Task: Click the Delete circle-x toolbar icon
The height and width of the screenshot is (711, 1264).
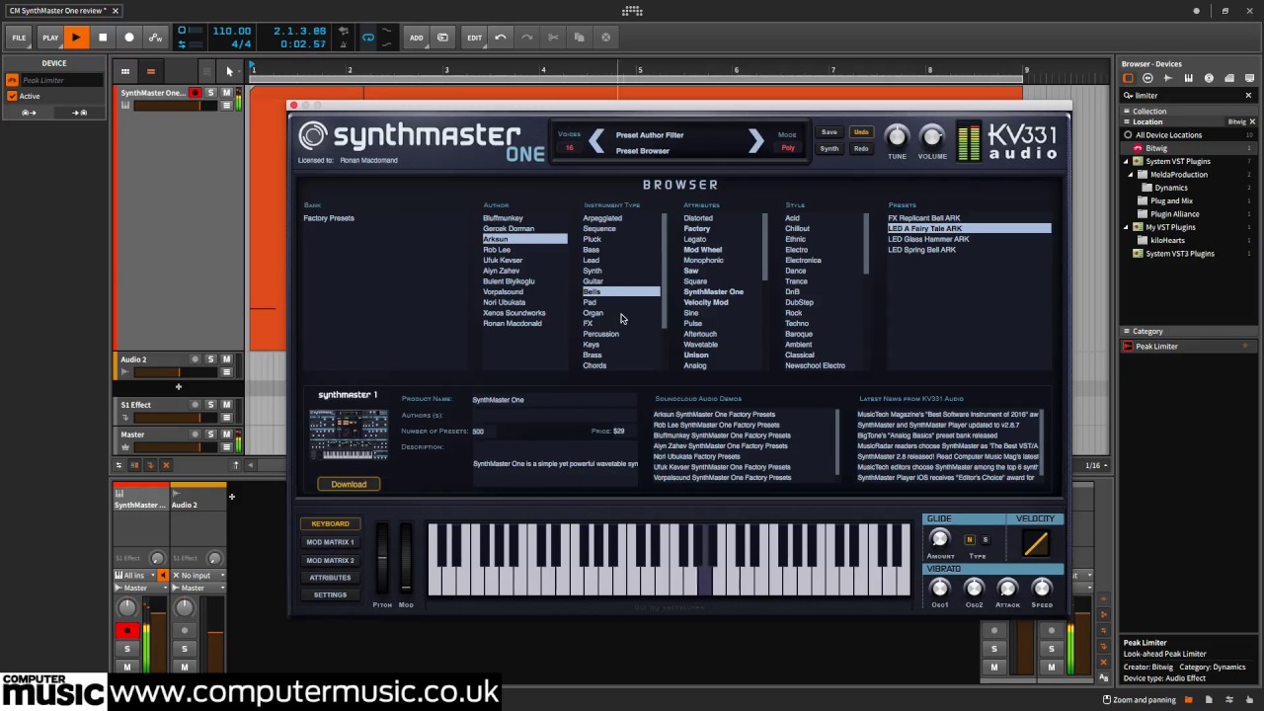Action: 605,38
